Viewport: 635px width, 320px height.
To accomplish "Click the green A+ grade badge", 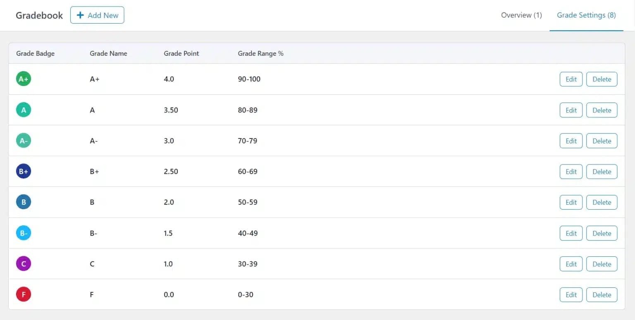I will click(x=24, y=79).
